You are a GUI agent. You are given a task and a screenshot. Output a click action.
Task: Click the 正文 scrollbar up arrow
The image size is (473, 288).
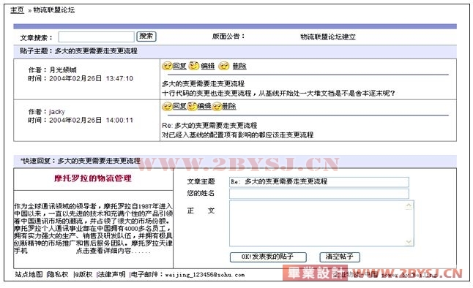tap(409, 205)
